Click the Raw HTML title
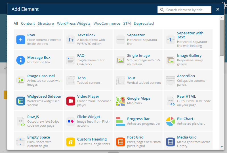This screenshot has height=153, width=227. pos(186,96)
